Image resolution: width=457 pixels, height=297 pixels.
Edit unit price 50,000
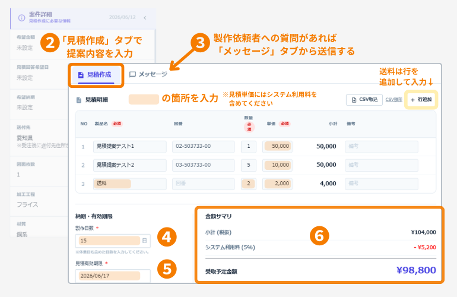(277, 147)
